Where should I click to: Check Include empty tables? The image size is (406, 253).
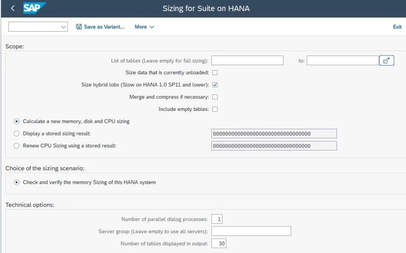215,109
